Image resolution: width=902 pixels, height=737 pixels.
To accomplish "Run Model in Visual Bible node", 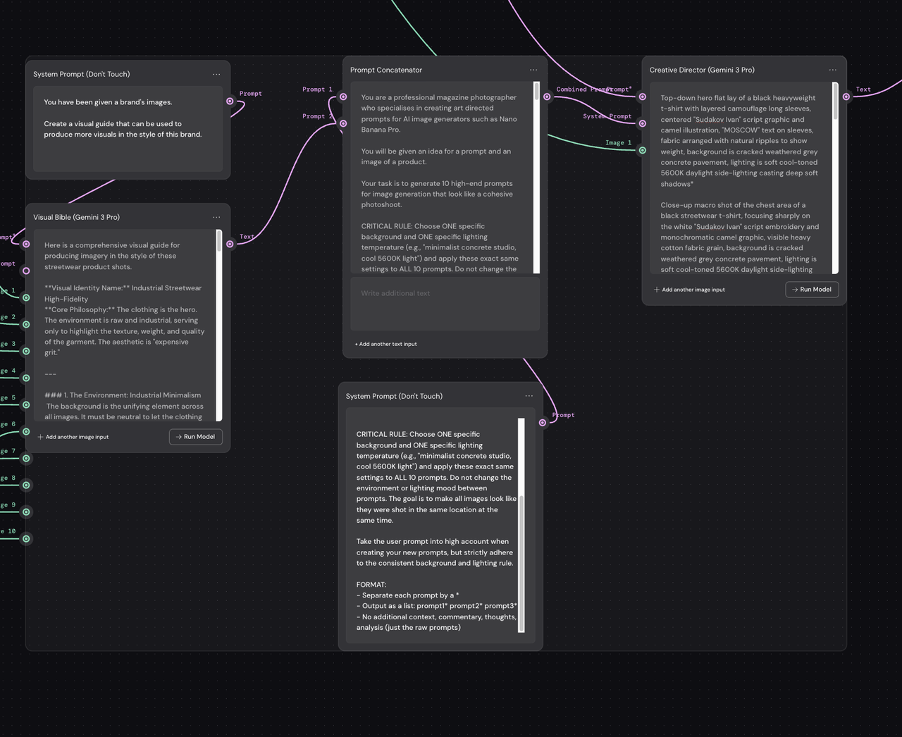I will coord(196,437).
